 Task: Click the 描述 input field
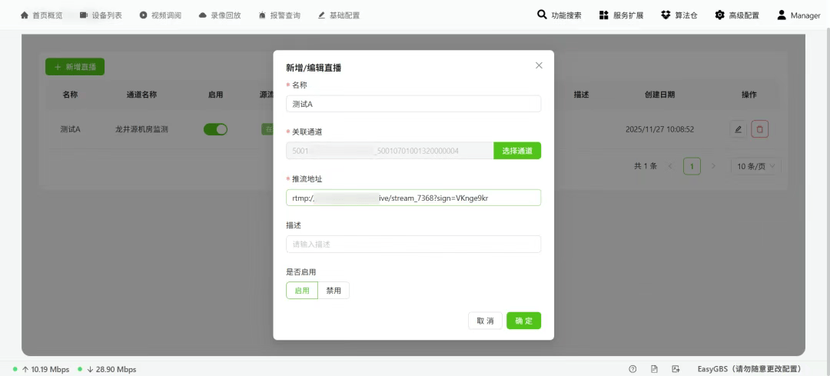413,245
